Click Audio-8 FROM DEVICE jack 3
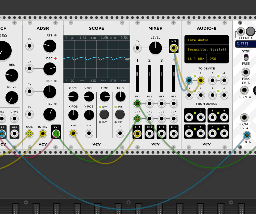 click(x=212, y=117)
